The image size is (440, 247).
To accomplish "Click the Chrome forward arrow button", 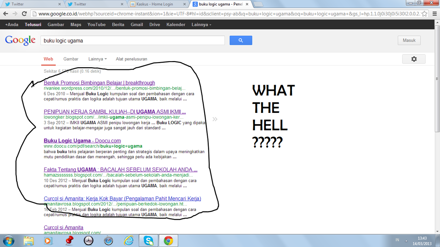I will [x=15, y=14].
